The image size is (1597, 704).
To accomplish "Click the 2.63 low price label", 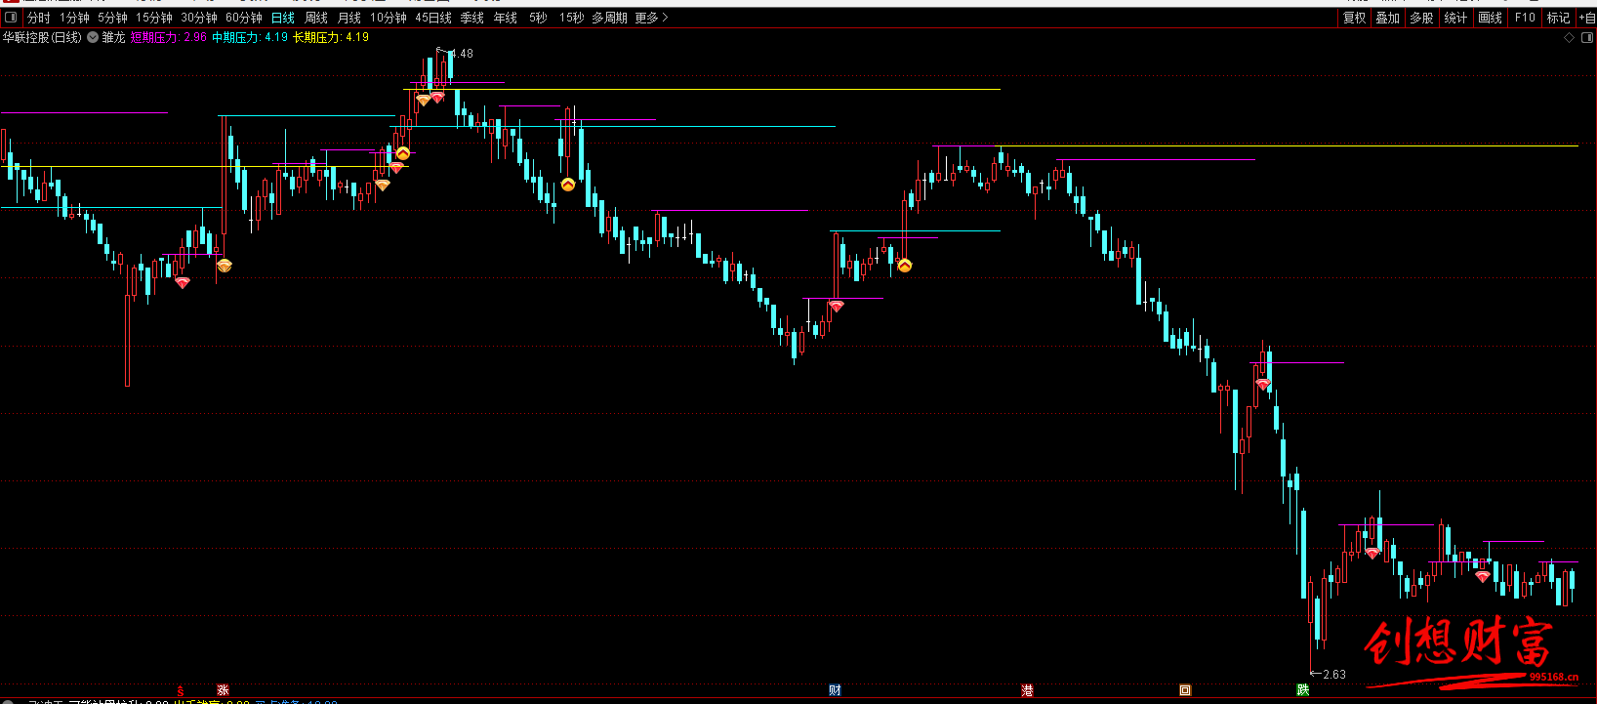I will pos(1333,674).
